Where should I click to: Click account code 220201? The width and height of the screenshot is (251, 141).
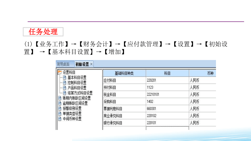point(151,80)
